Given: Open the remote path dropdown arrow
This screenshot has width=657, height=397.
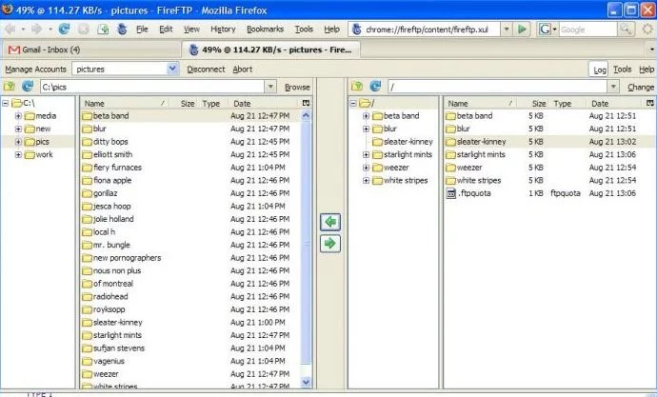Looking at the screenshot, I should click(x=613, y=87).
